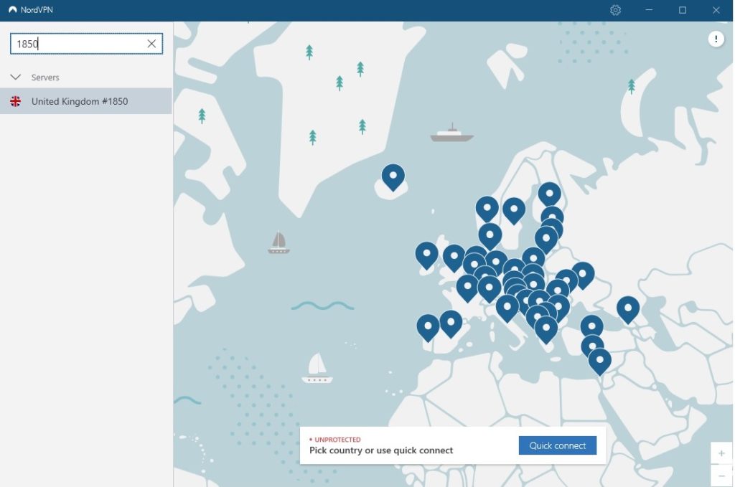Maximize the NordVPN window
This screenshot has height=487, width=735.
point(683,10)
